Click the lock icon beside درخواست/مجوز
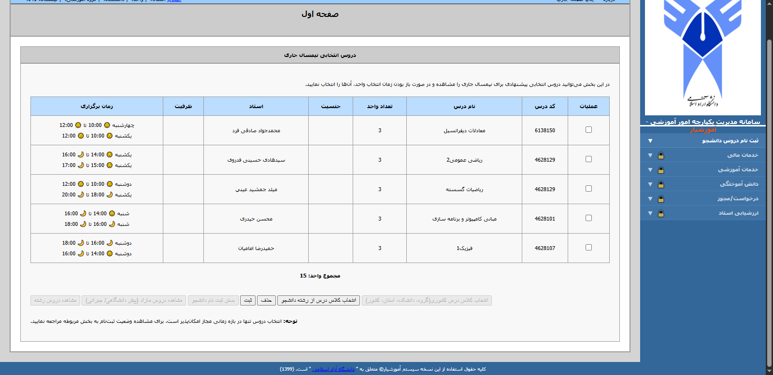 coord(661,199)
